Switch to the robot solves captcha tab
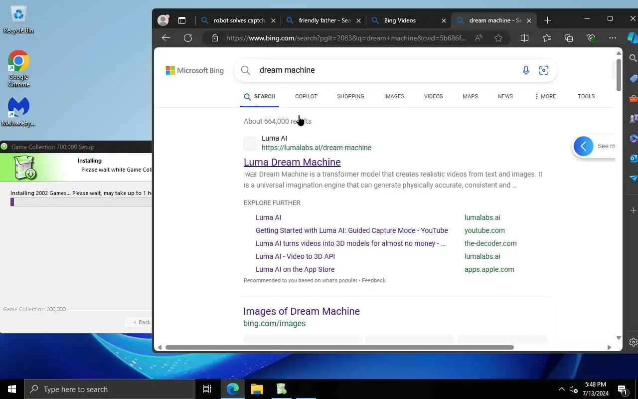Image resolution: width=638 pixels, height=399 pixels. (239, 20)
